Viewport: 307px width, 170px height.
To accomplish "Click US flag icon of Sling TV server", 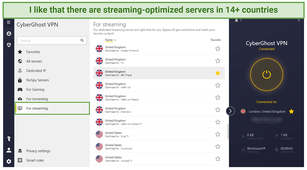I will point(99,134).
